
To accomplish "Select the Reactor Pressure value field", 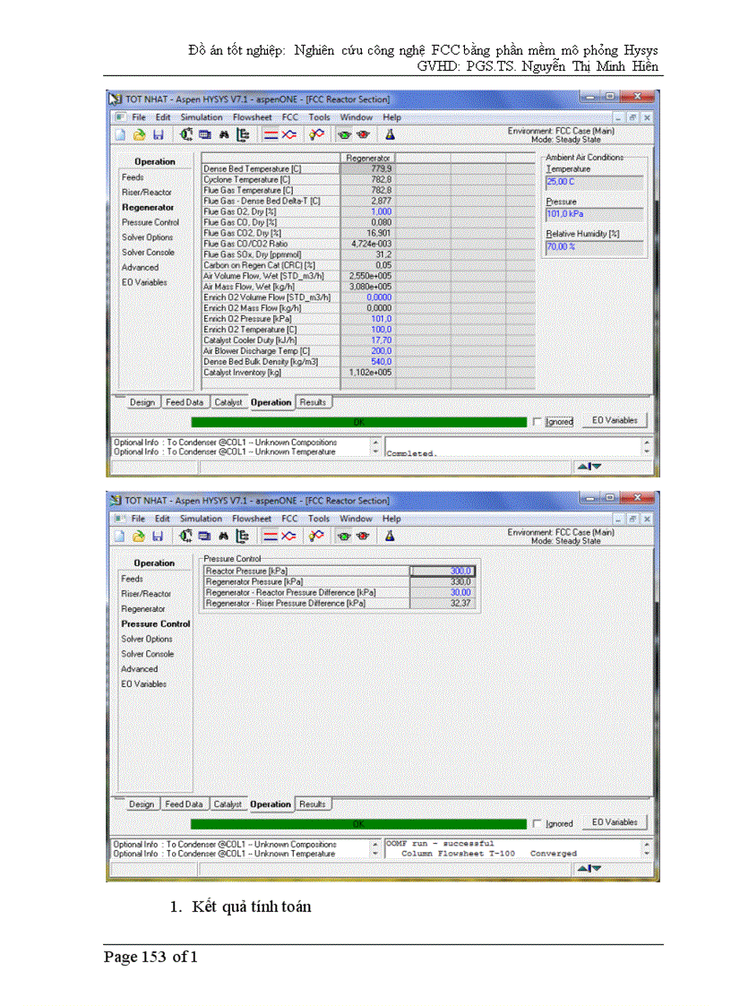I will coord(443,570).
